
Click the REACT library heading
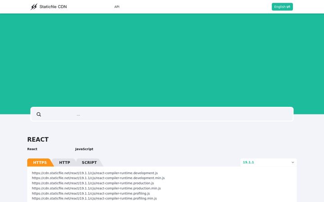tap(38, 140)
